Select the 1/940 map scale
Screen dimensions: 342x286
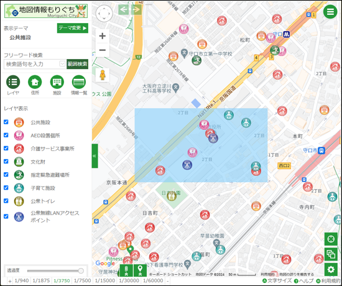click(22, 281)
